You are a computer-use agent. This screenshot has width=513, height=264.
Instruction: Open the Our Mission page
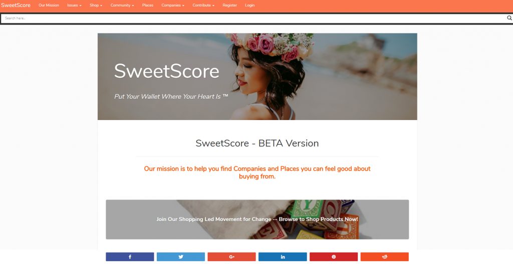[49, 5]
